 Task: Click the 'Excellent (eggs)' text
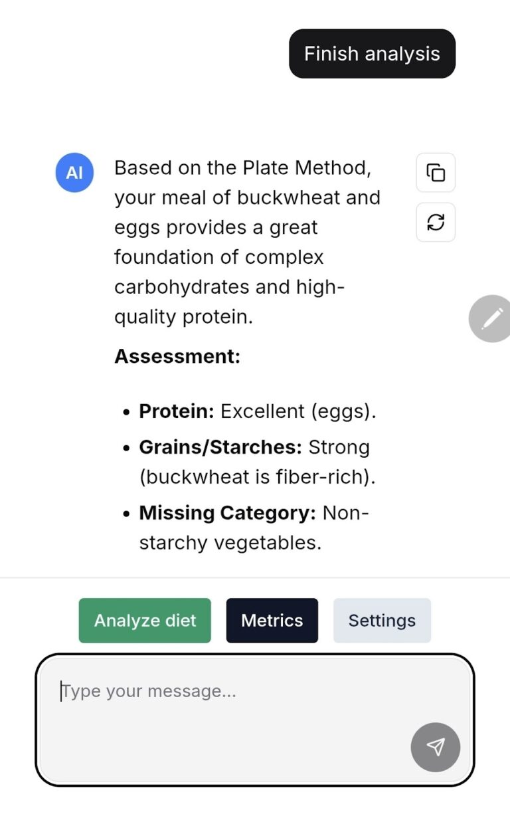tap(298, 411)
